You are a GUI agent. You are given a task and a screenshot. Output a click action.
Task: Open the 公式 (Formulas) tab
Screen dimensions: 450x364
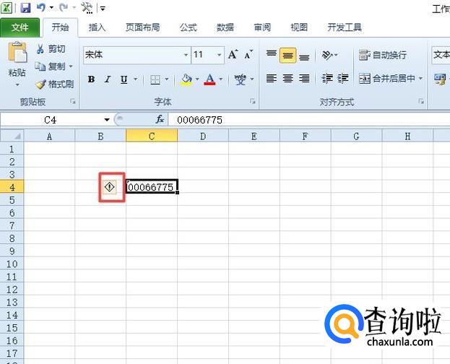coord(188,27)
